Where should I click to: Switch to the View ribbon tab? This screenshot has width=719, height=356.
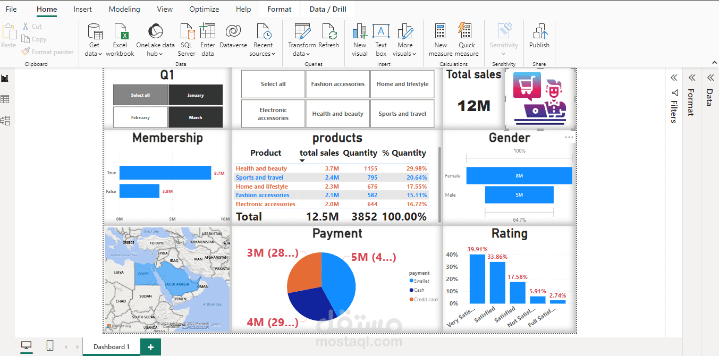pyautogui.click(x=165, y=9)
